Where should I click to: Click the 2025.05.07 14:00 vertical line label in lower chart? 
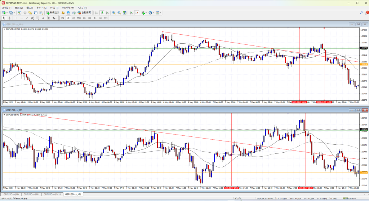[x=232, y=188]
